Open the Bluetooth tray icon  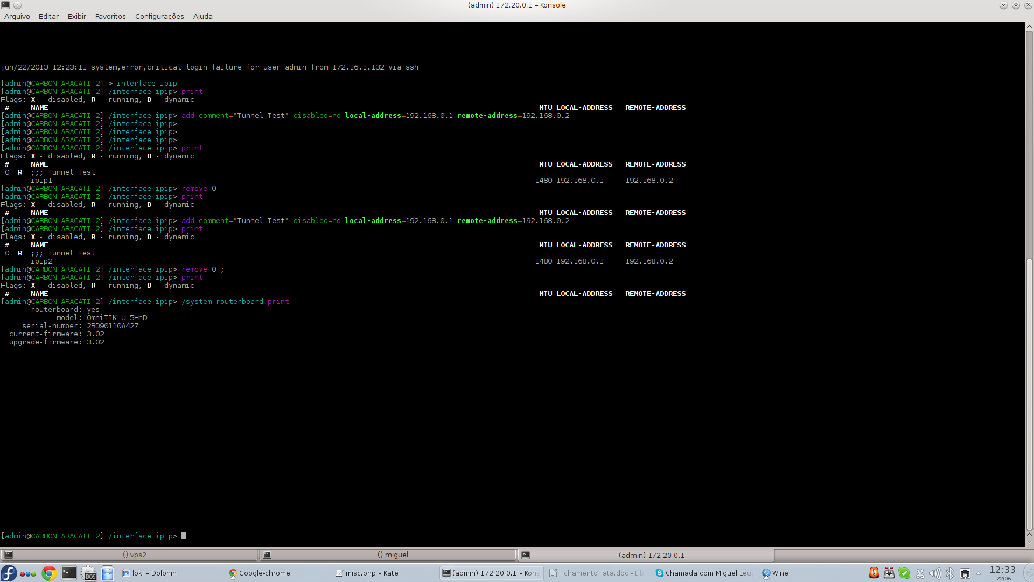pos(950,573)
